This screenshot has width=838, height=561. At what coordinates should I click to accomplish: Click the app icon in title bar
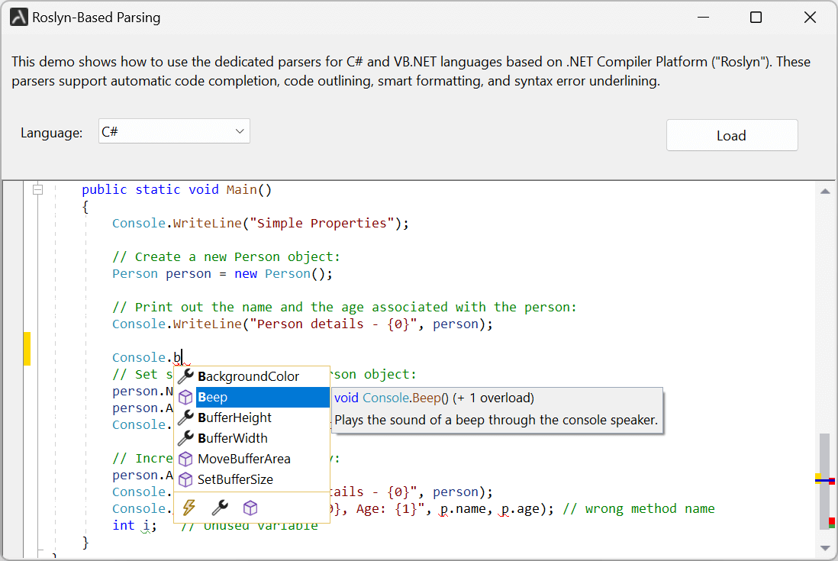(x=19, y=17)
